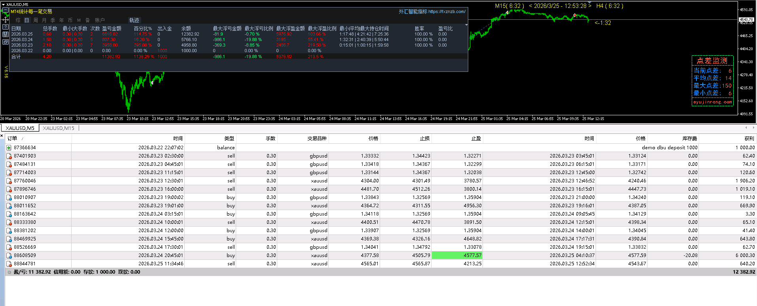
Task: Click the 2026.03.25 row in daily statistics
Action: click(x=238, y=34)
